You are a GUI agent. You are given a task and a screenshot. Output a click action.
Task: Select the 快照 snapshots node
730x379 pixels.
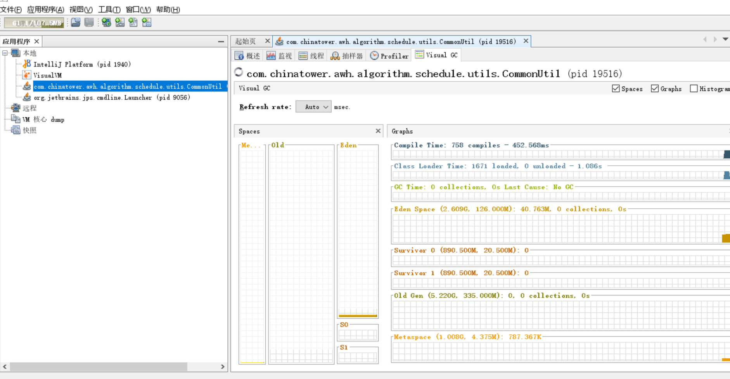(29, 130)
